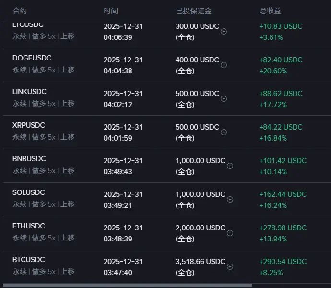Open the SOLUSDC contract

click(x=29, y=192)
